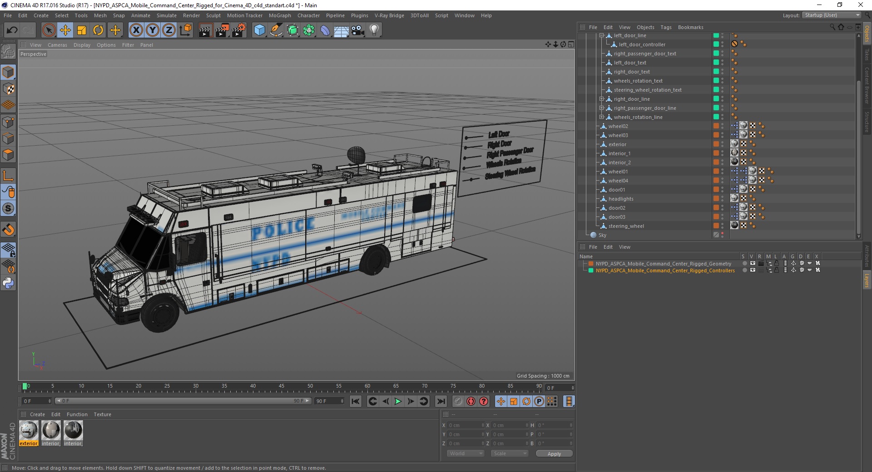
Task: Add a Cube primitive object
Action: pos(259,30)
